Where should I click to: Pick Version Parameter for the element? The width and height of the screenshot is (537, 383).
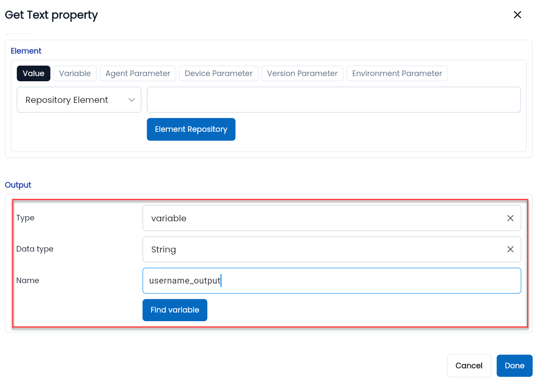[x=302, y=73]
